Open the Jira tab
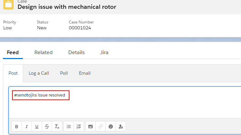The image size is (241, 135). coord(104,52)
